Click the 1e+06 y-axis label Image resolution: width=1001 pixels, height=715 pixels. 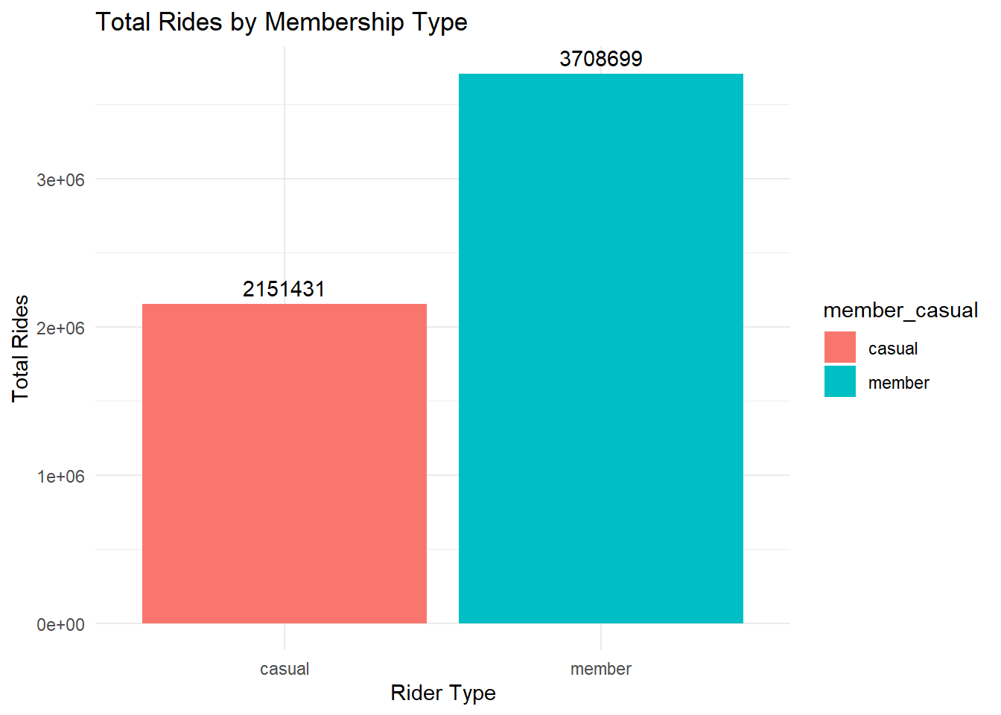[x=60, y=476]
